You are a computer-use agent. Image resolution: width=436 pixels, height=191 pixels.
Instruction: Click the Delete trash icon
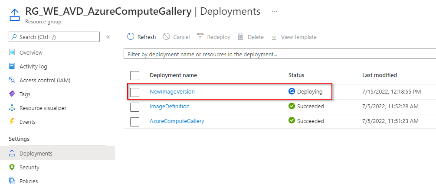(x=240, y=37)
